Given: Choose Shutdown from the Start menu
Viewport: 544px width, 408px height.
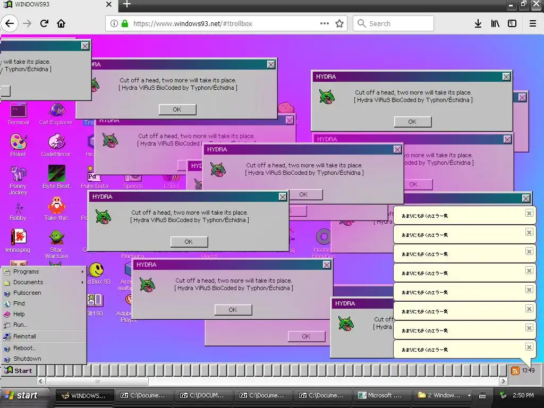Looking at the screenshot, I should (x=44, y=359).
